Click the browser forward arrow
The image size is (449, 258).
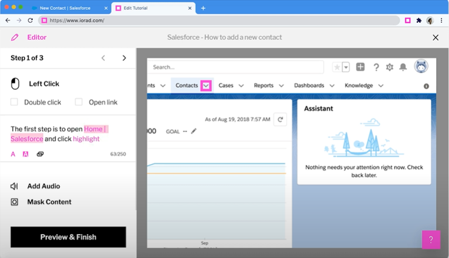19,20
